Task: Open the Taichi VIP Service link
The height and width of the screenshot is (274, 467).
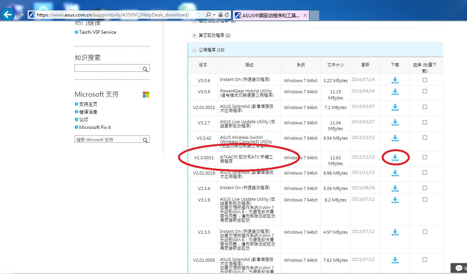Action: point(96,32)
